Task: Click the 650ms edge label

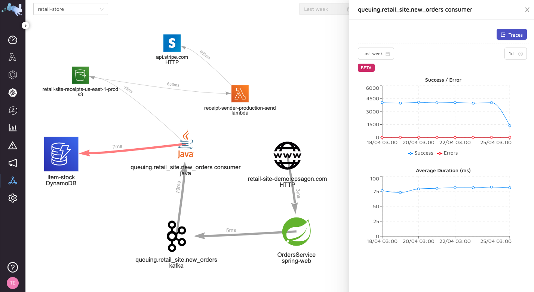Action: click(205, 55)
